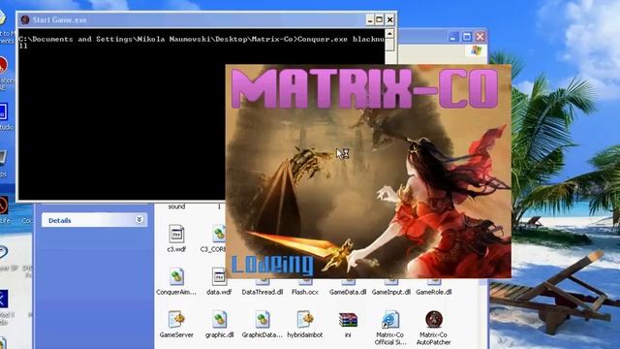
Task: Maximize the Start Game.exe console window
Action: [379, 19]
